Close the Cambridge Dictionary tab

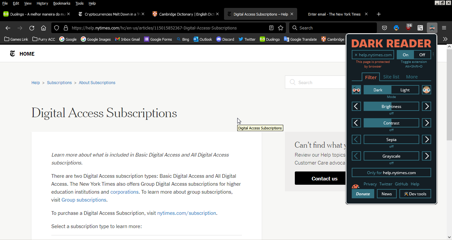click(217, 14)
